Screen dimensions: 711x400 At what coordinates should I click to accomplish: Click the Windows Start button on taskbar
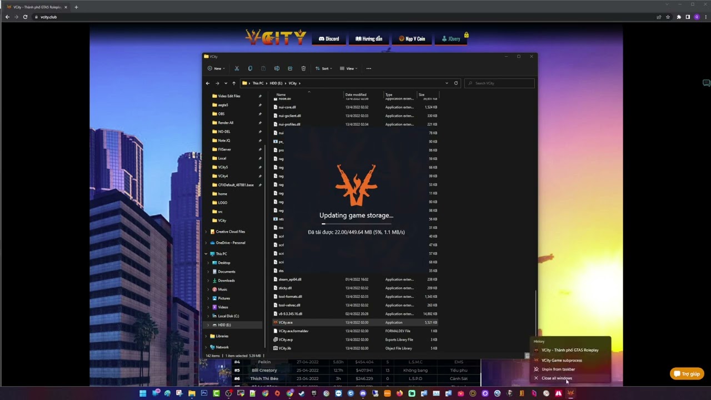click(x=143, y=393)
